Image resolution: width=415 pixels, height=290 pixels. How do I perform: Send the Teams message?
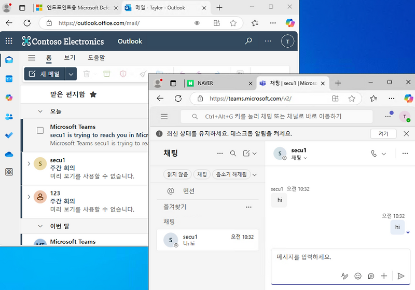tap(401, 276)
